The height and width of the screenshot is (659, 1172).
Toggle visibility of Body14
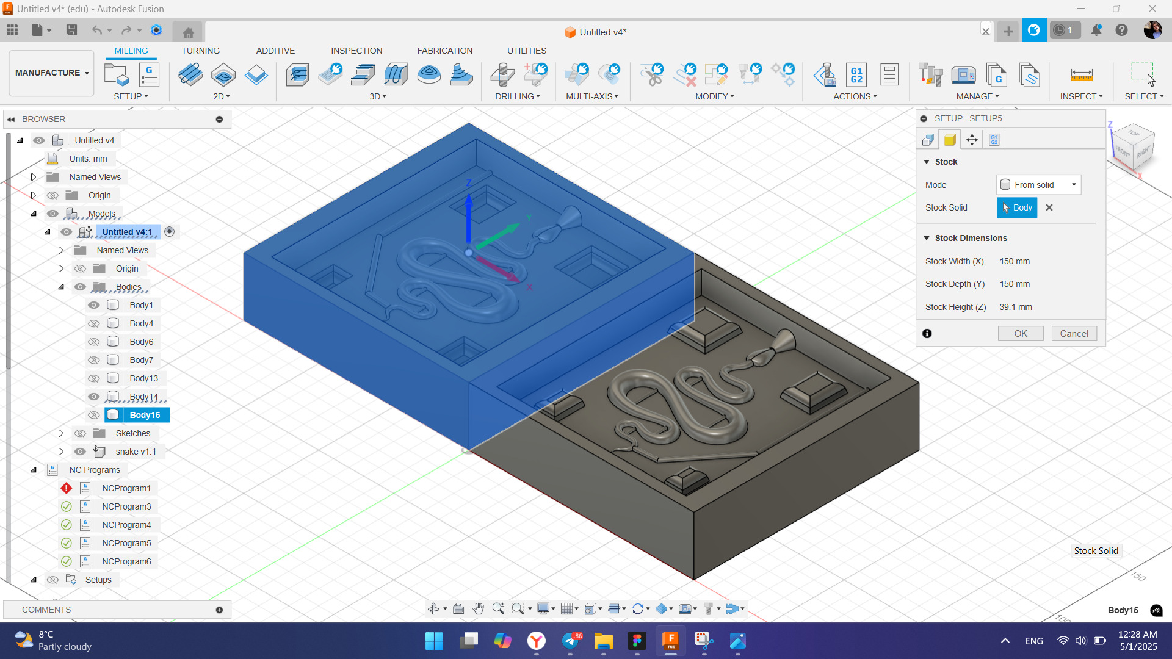(93, 397)
